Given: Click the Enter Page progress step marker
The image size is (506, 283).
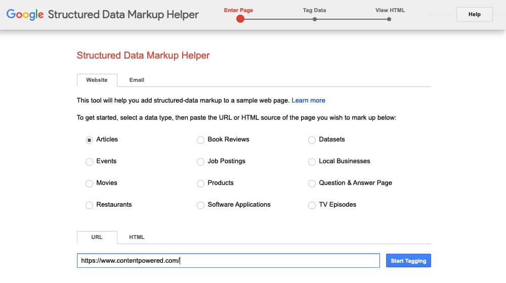Looking at the screenshot, I should coord(240,19).
